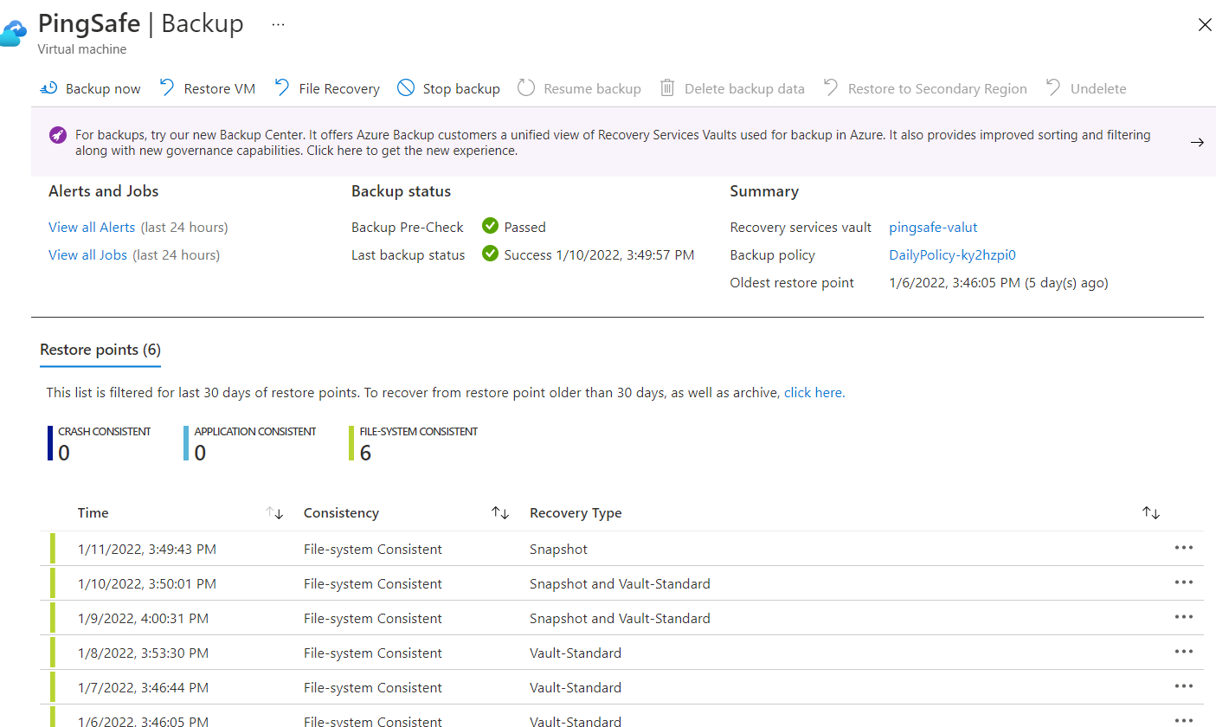Open options menu for 1/11/2022 restore point

tap(1183, 548)
